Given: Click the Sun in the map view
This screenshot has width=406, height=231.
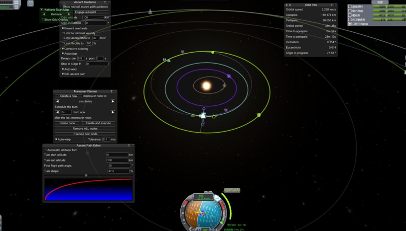Looking at the screenshot, I should tap(206, 86).
